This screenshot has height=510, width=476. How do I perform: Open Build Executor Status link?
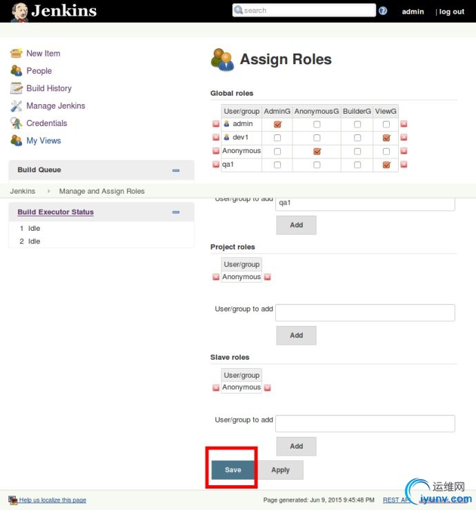56,212
